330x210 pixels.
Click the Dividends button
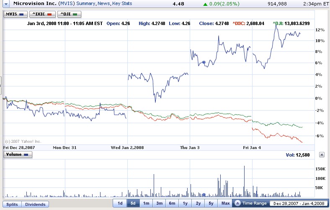pyautogui.click(x=35, y=204)
